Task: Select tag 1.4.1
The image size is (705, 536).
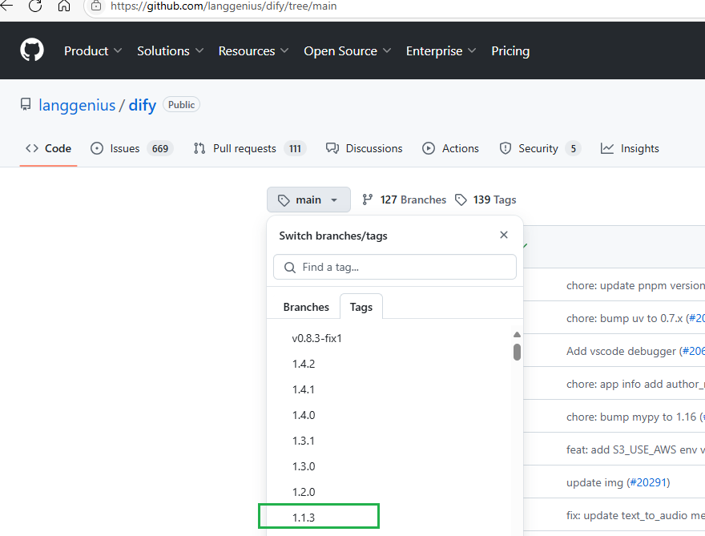Action: [x=304, y=389]
